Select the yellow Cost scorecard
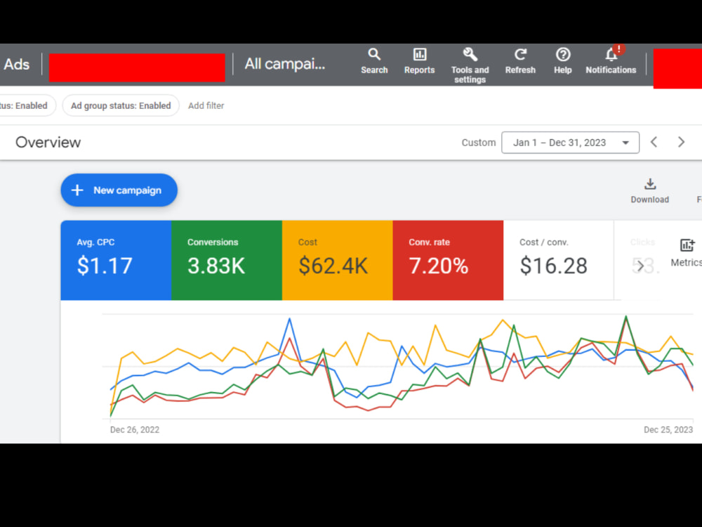This screenshot has height=527, width=702. click(337, 260)
